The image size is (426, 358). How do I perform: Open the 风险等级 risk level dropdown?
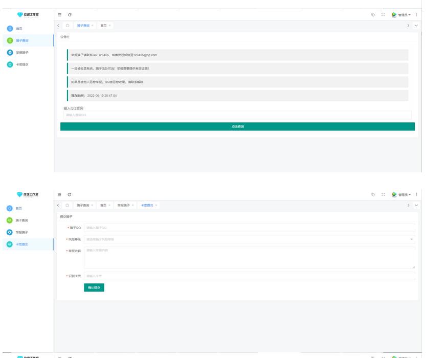249,239
